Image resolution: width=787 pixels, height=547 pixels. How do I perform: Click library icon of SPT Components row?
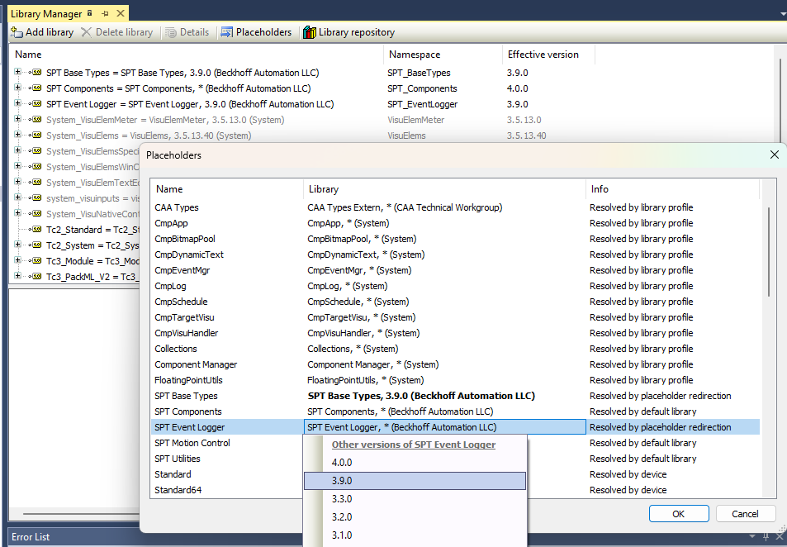[x=36, y=88]
